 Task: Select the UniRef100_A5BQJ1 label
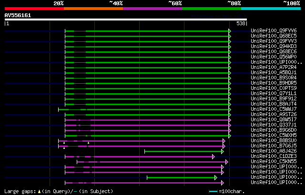(274, 73)
